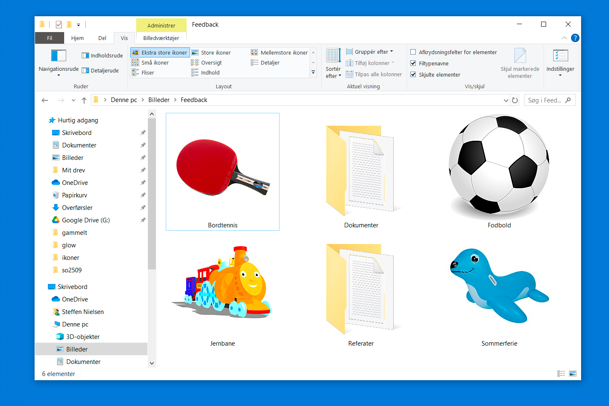Uncheck the Filtypenavne checkbox

(x=413, y=63)
